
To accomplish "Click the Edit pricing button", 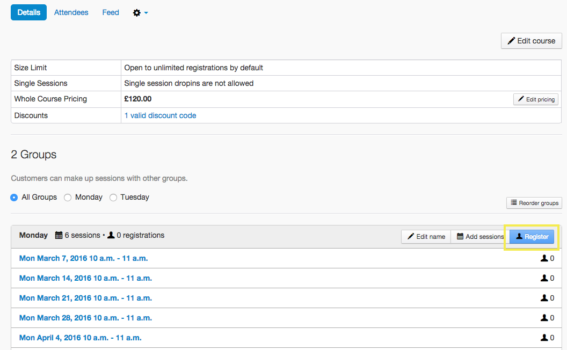I will 535,99.
